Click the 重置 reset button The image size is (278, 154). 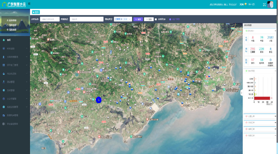pyautogui.click(x=149, y=19)
